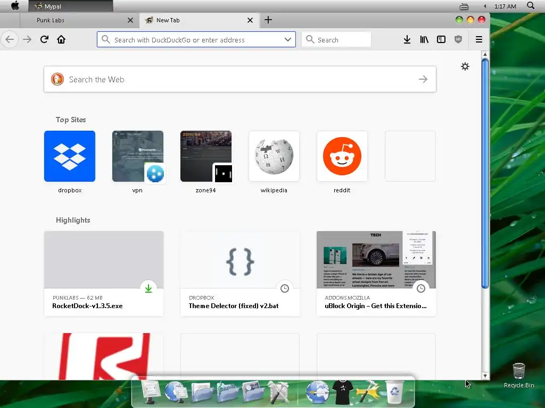
Task: Open the Downloads panel arrow icon
Action: 407,39
